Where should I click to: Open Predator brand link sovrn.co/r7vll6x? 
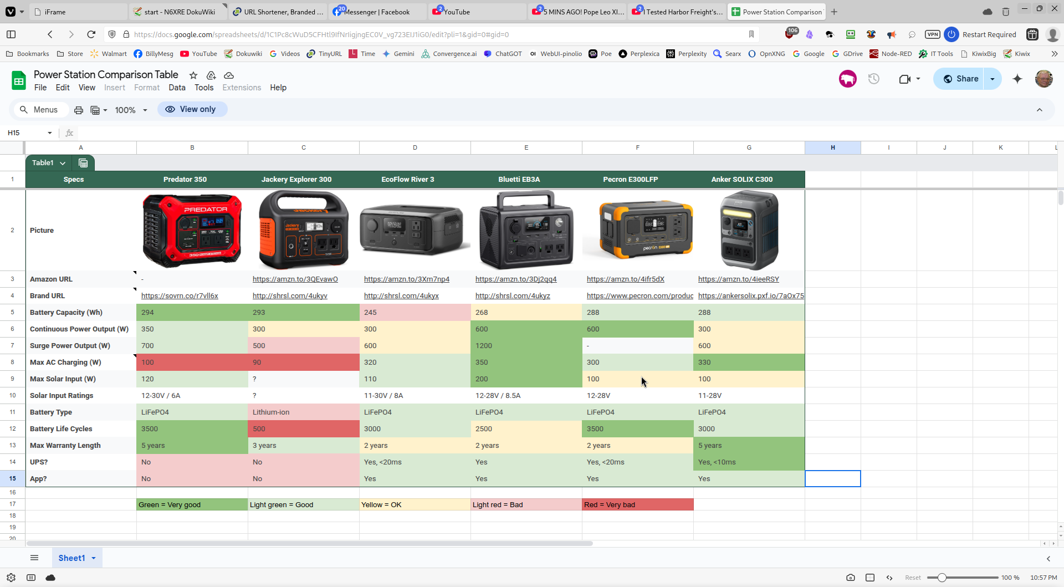click(180, 296)
